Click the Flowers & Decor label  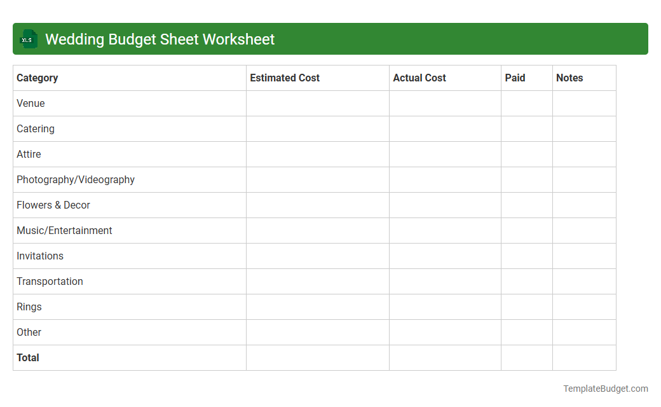[x=53, y=205]
